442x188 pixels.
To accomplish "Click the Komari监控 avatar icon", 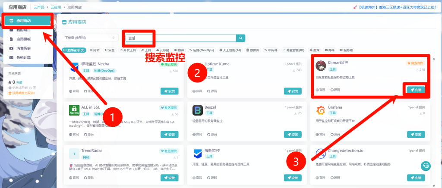I will click(x=321, y=65).
